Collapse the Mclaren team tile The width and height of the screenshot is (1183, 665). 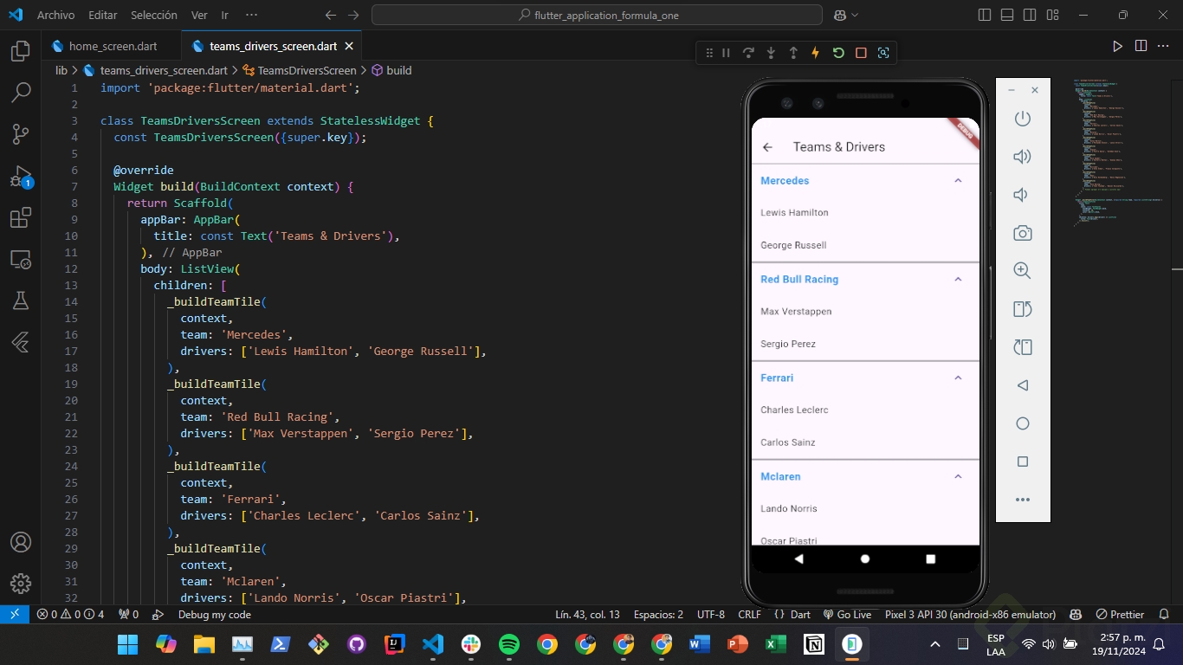tap(958, 477)
